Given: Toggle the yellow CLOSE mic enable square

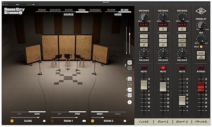Looking at the screenshot, I should 12,121.
